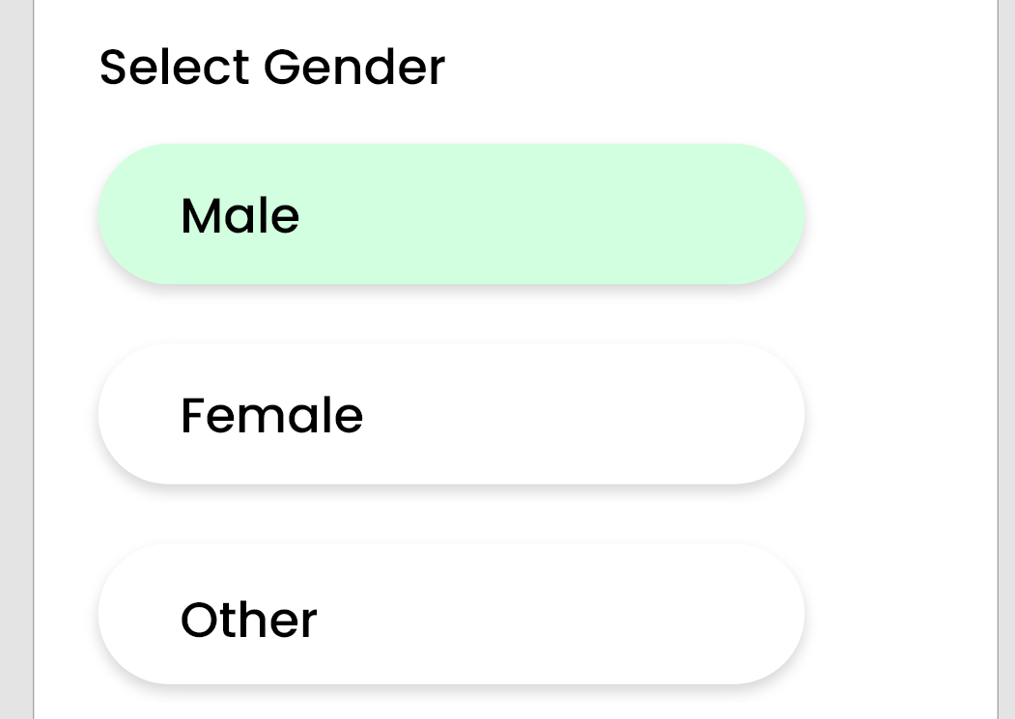Select the Male gender option
Image resolution: width=1015 pixels, height=719 pixels.
click(451, 214)
